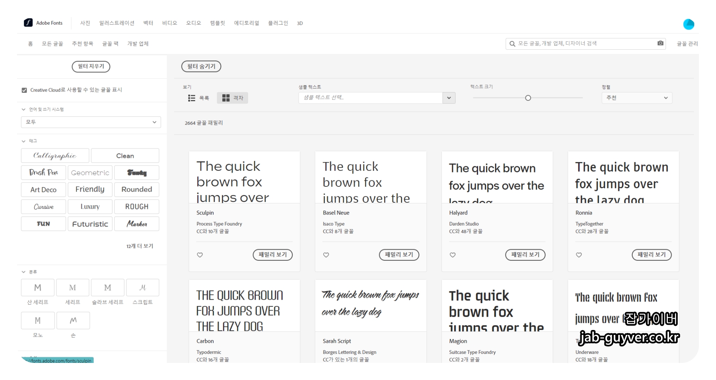The image size is (716, 380).
Task: Go to the 개발 업체 tab
Action: [x=138, y=44]
